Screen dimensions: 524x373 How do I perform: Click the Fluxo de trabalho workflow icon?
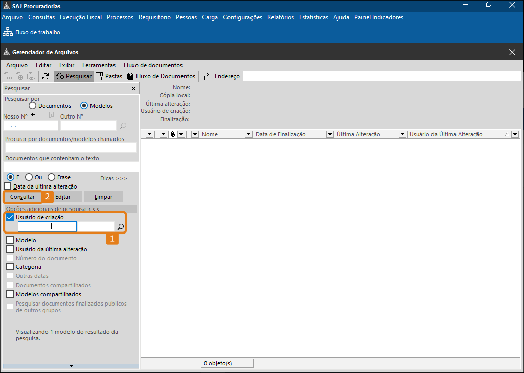click(x=8, y=32)
